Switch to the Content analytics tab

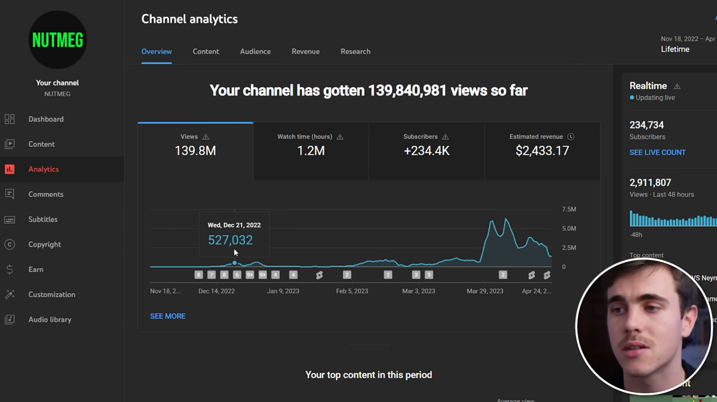[x=206, y=52]
